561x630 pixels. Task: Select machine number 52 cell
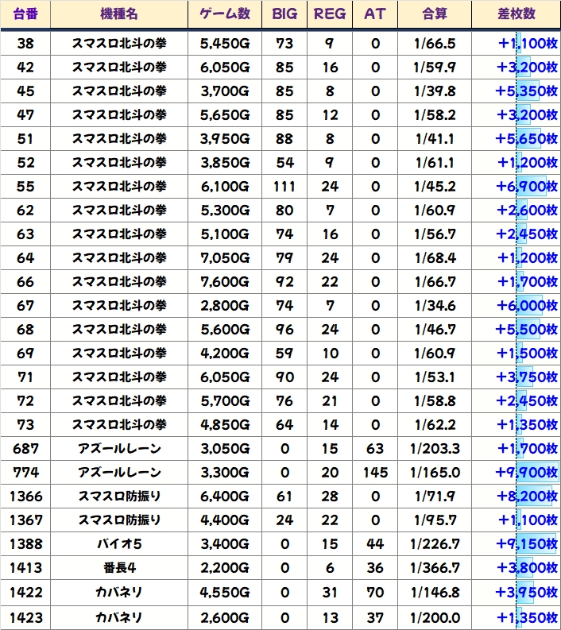(25, 163)
